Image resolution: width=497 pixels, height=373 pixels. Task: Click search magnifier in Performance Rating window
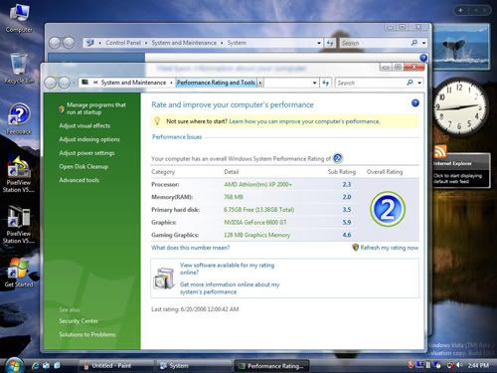[x=411, y=83]
